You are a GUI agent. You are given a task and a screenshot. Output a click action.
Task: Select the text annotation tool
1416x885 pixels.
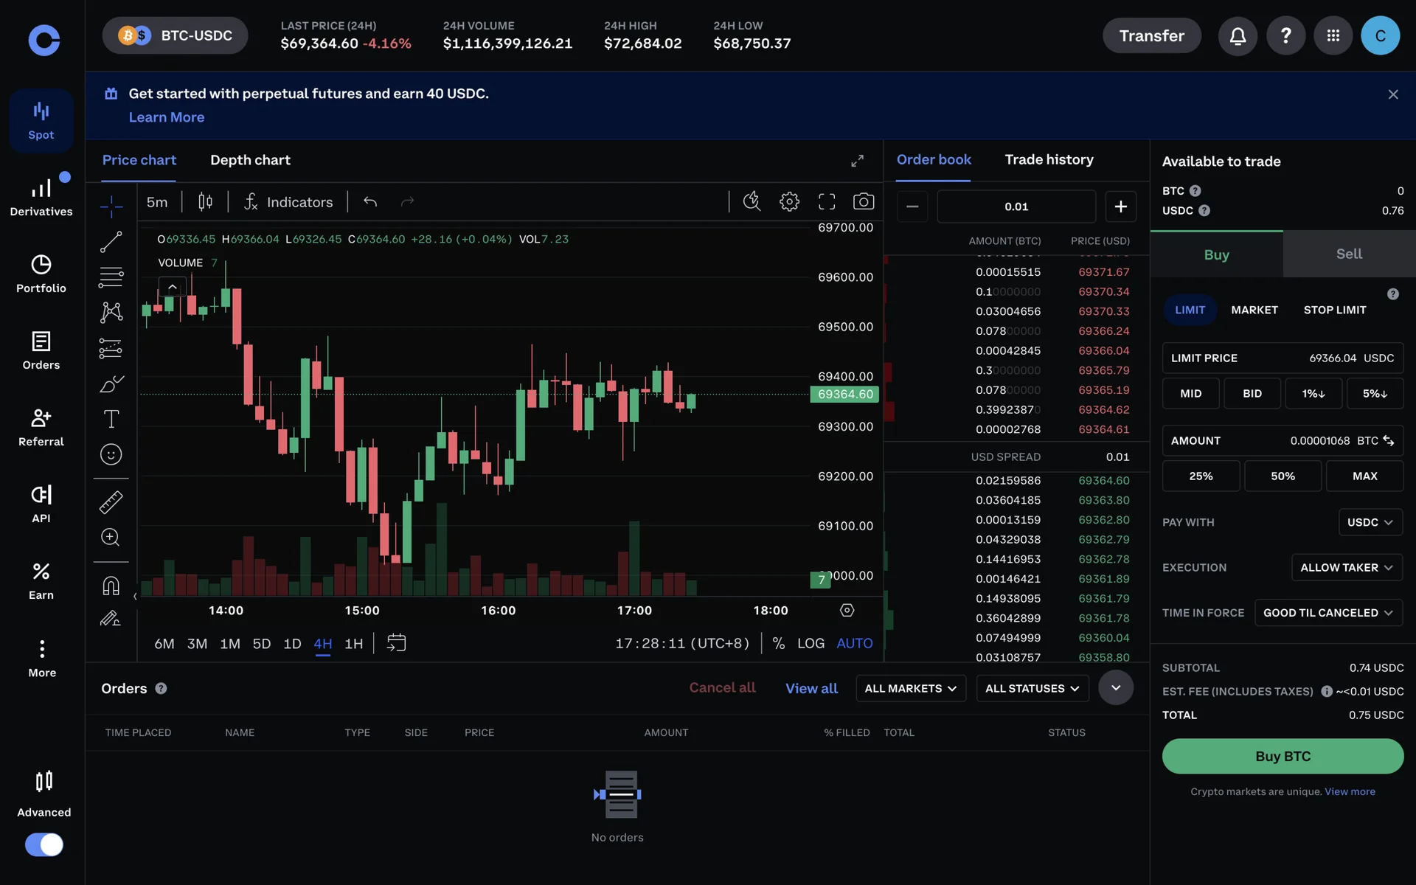coord(111,419)
